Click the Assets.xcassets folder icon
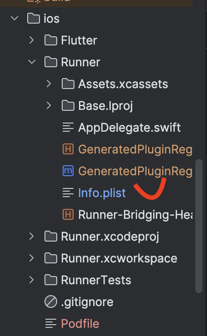This screenshot has height=336, width=207. [x=68, y=84]
